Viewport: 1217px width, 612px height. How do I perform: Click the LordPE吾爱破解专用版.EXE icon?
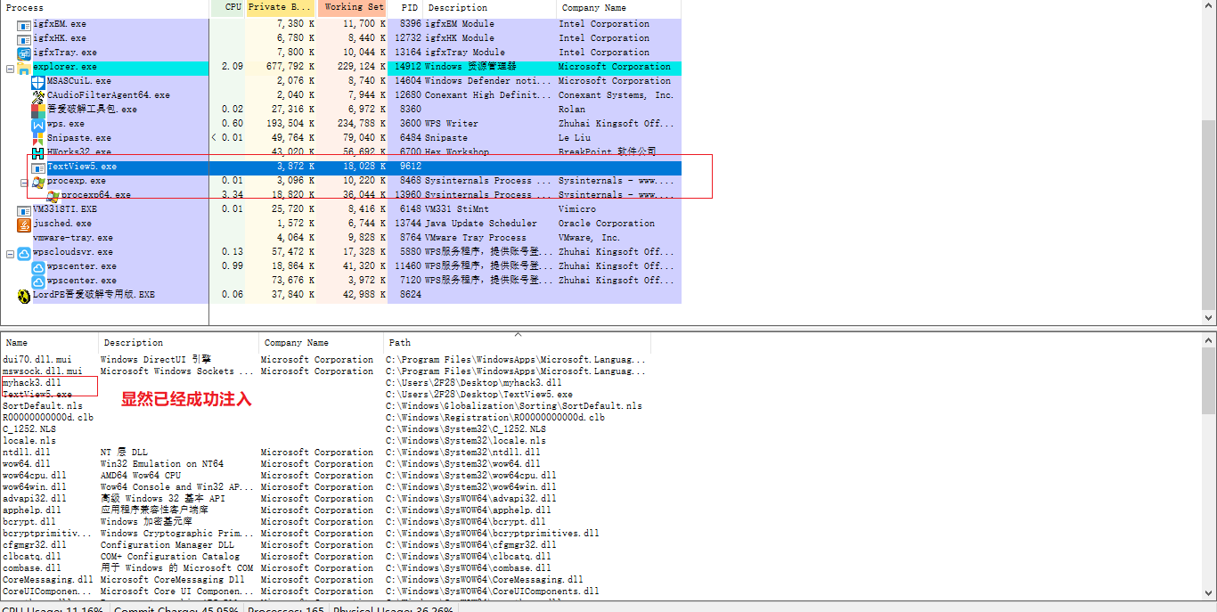pyautogui.click(x=24, y=295)
